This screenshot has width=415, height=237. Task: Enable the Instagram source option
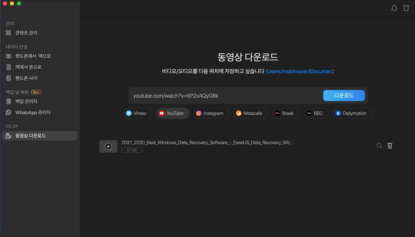tap(211, 113)
